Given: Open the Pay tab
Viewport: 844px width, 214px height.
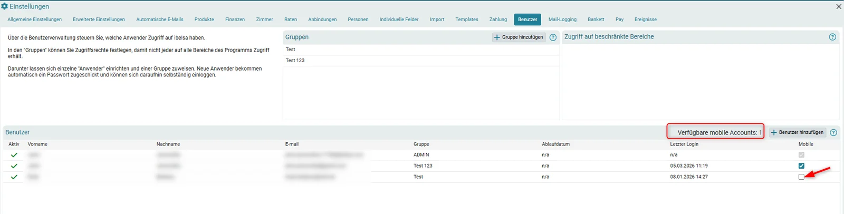Looking at the screenshot, I should click(619, 20).
